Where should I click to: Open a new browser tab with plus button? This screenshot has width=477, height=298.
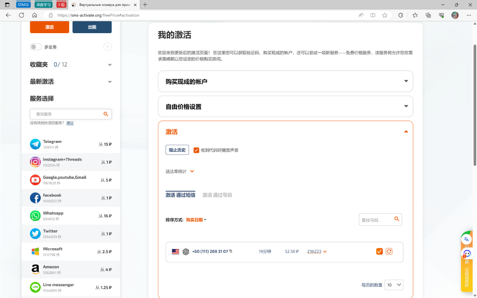pyautogui.click(x=145, y=5)
